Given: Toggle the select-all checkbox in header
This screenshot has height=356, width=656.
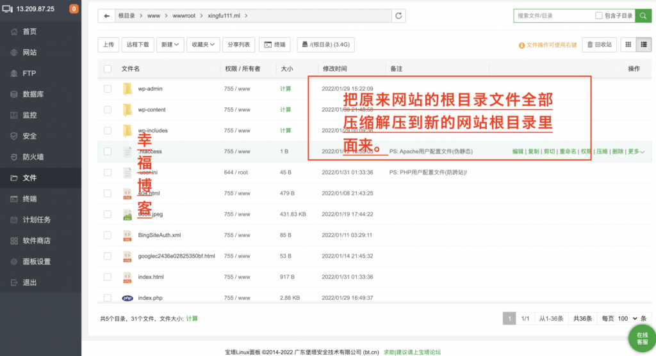Looking at the screenshot, I should click(108, 69).
